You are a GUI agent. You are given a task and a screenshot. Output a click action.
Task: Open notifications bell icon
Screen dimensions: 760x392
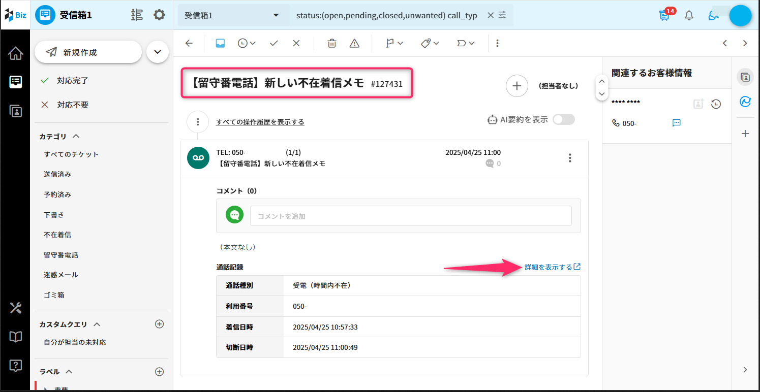[689, 15]
